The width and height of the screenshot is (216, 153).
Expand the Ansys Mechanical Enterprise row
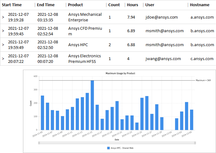click(3, 17)
